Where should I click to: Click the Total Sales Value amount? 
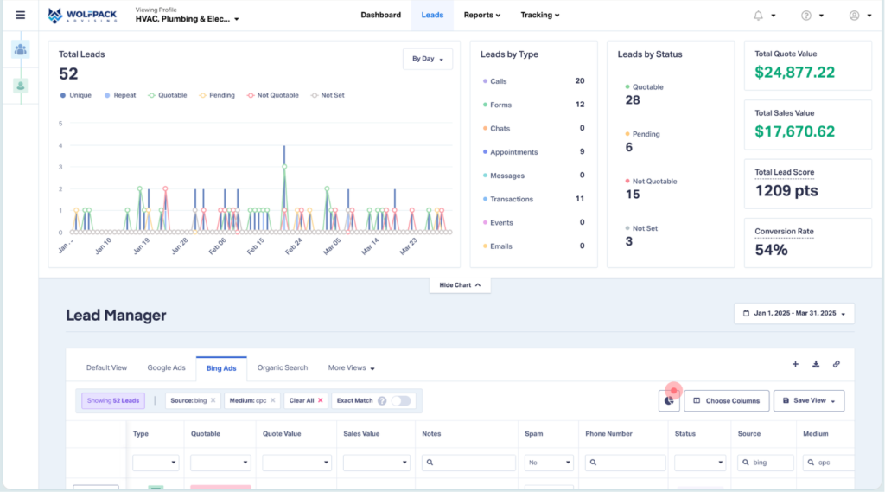[x=795, y=131]
